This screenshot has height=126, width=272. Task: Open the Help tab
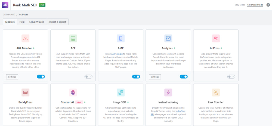click(x=22, y=22)
